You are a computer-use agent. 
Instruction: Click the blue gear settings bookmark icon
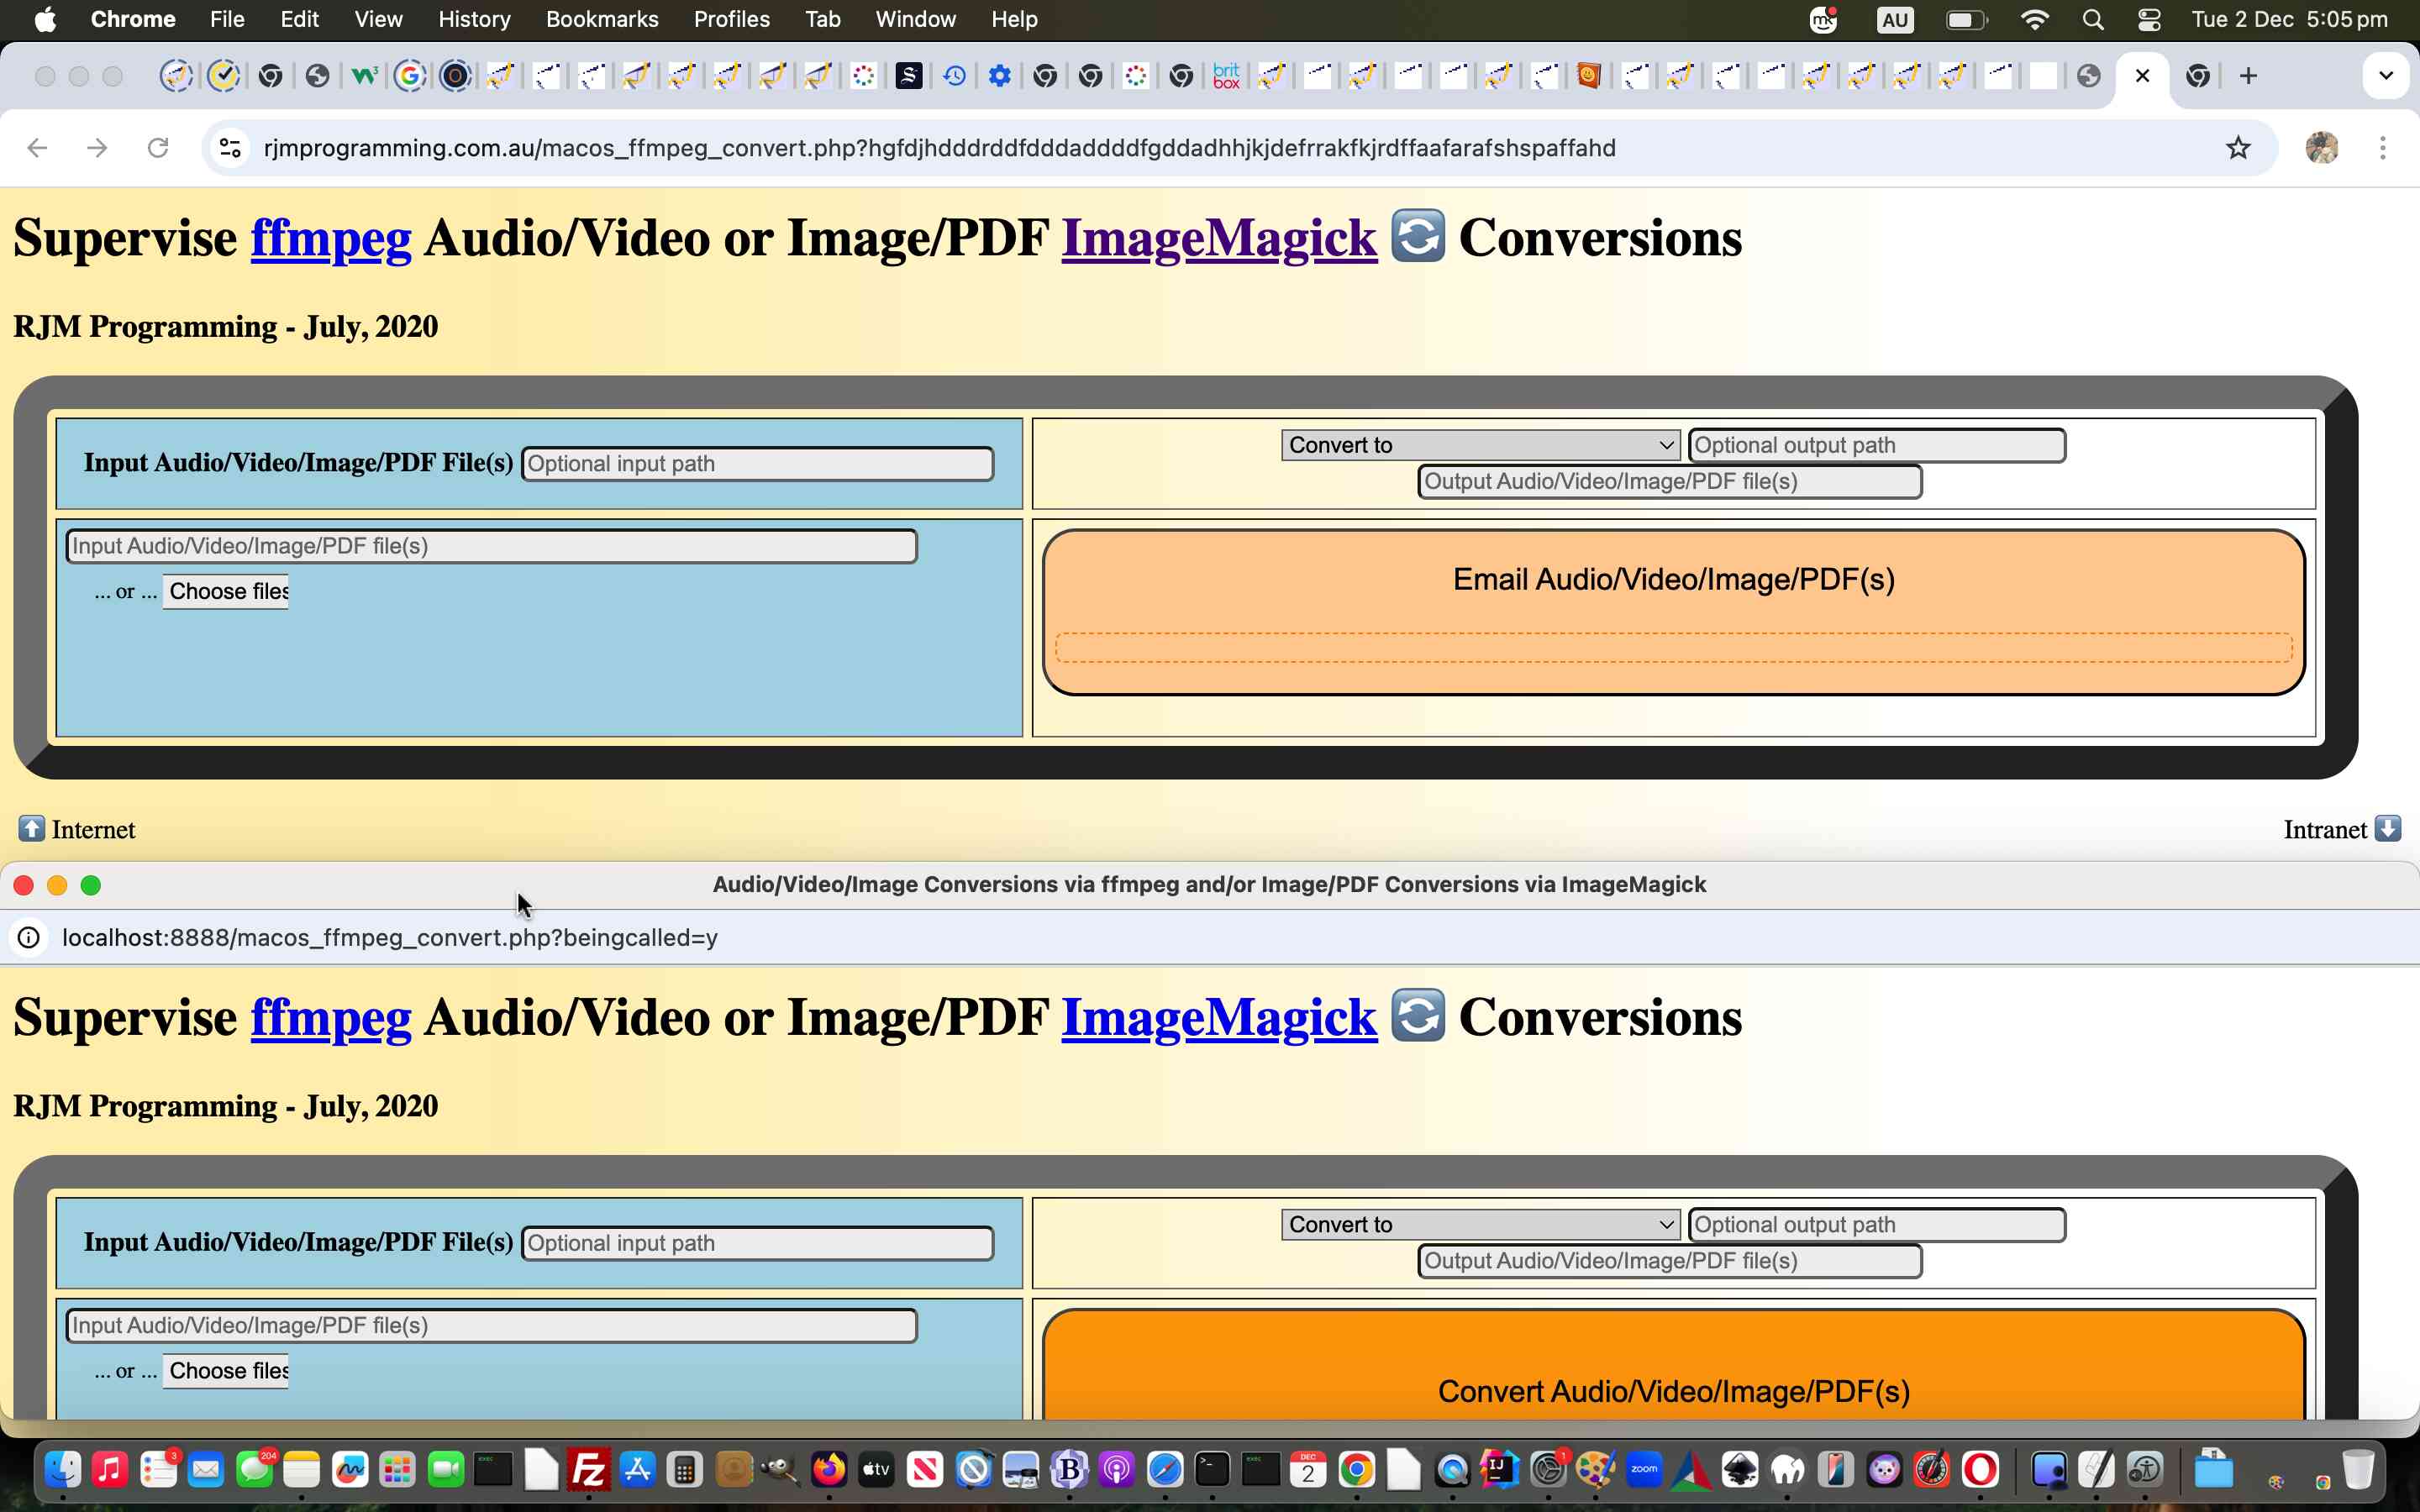[x=1000, y=75]
